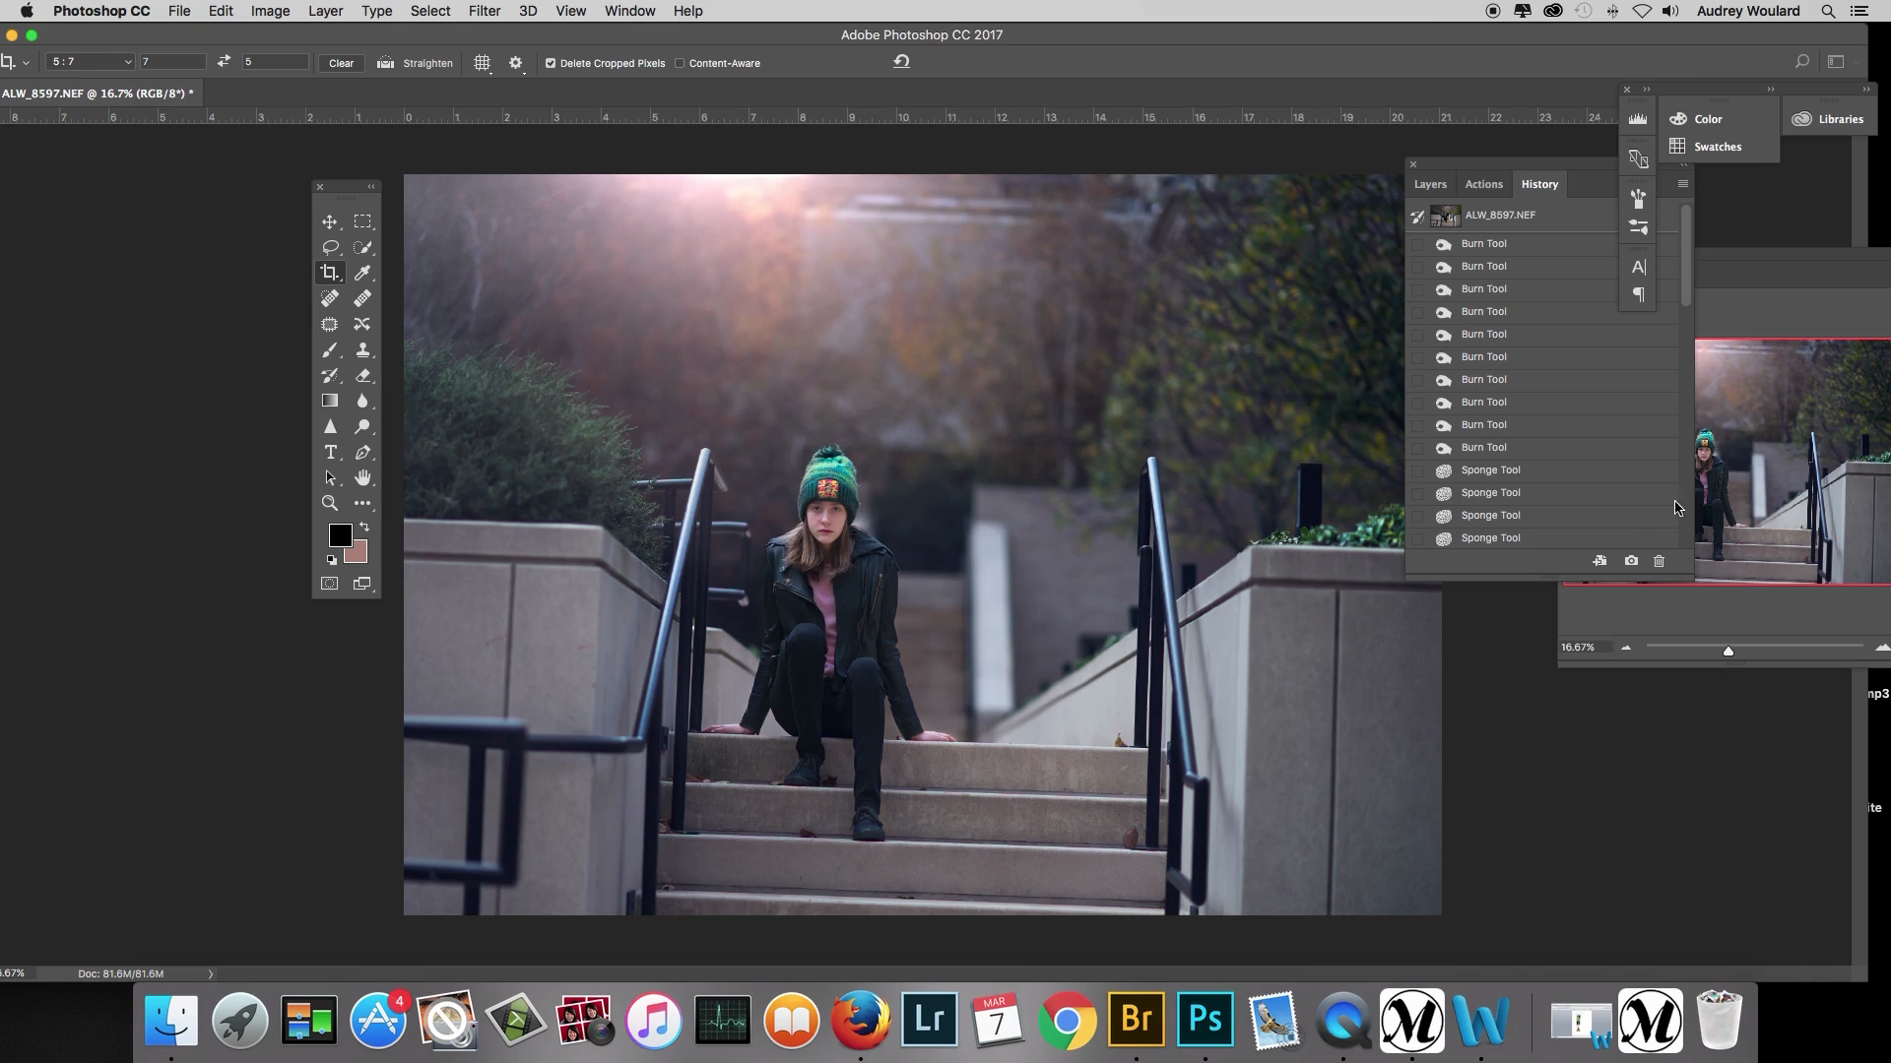Click the Navigator zoom slider handle

(1728, 650)
